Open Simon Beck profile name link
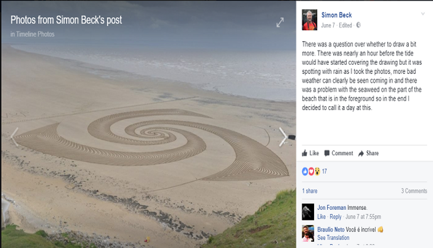The height and width of the screenshot is (248, 433). coord(337,15)
